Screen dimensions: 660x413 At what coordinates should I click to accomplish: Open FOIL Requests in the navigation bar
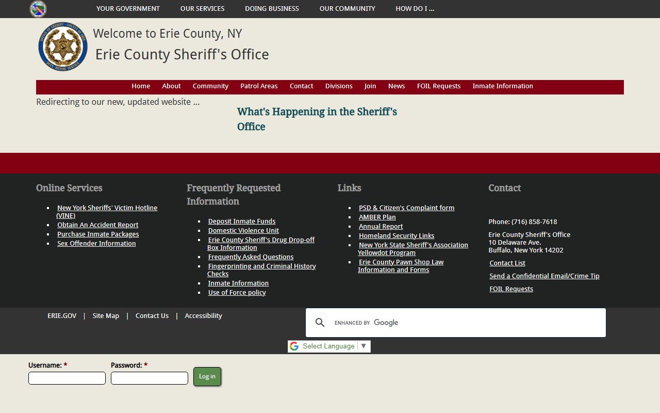coord(439,86)
